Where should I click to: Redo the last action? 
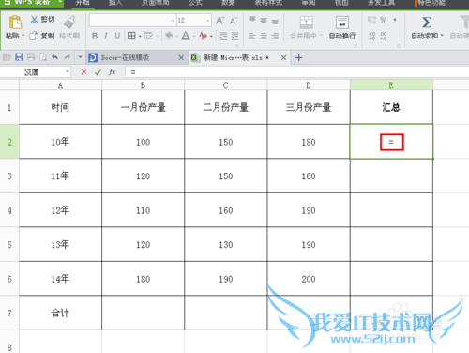click(67, 57)
